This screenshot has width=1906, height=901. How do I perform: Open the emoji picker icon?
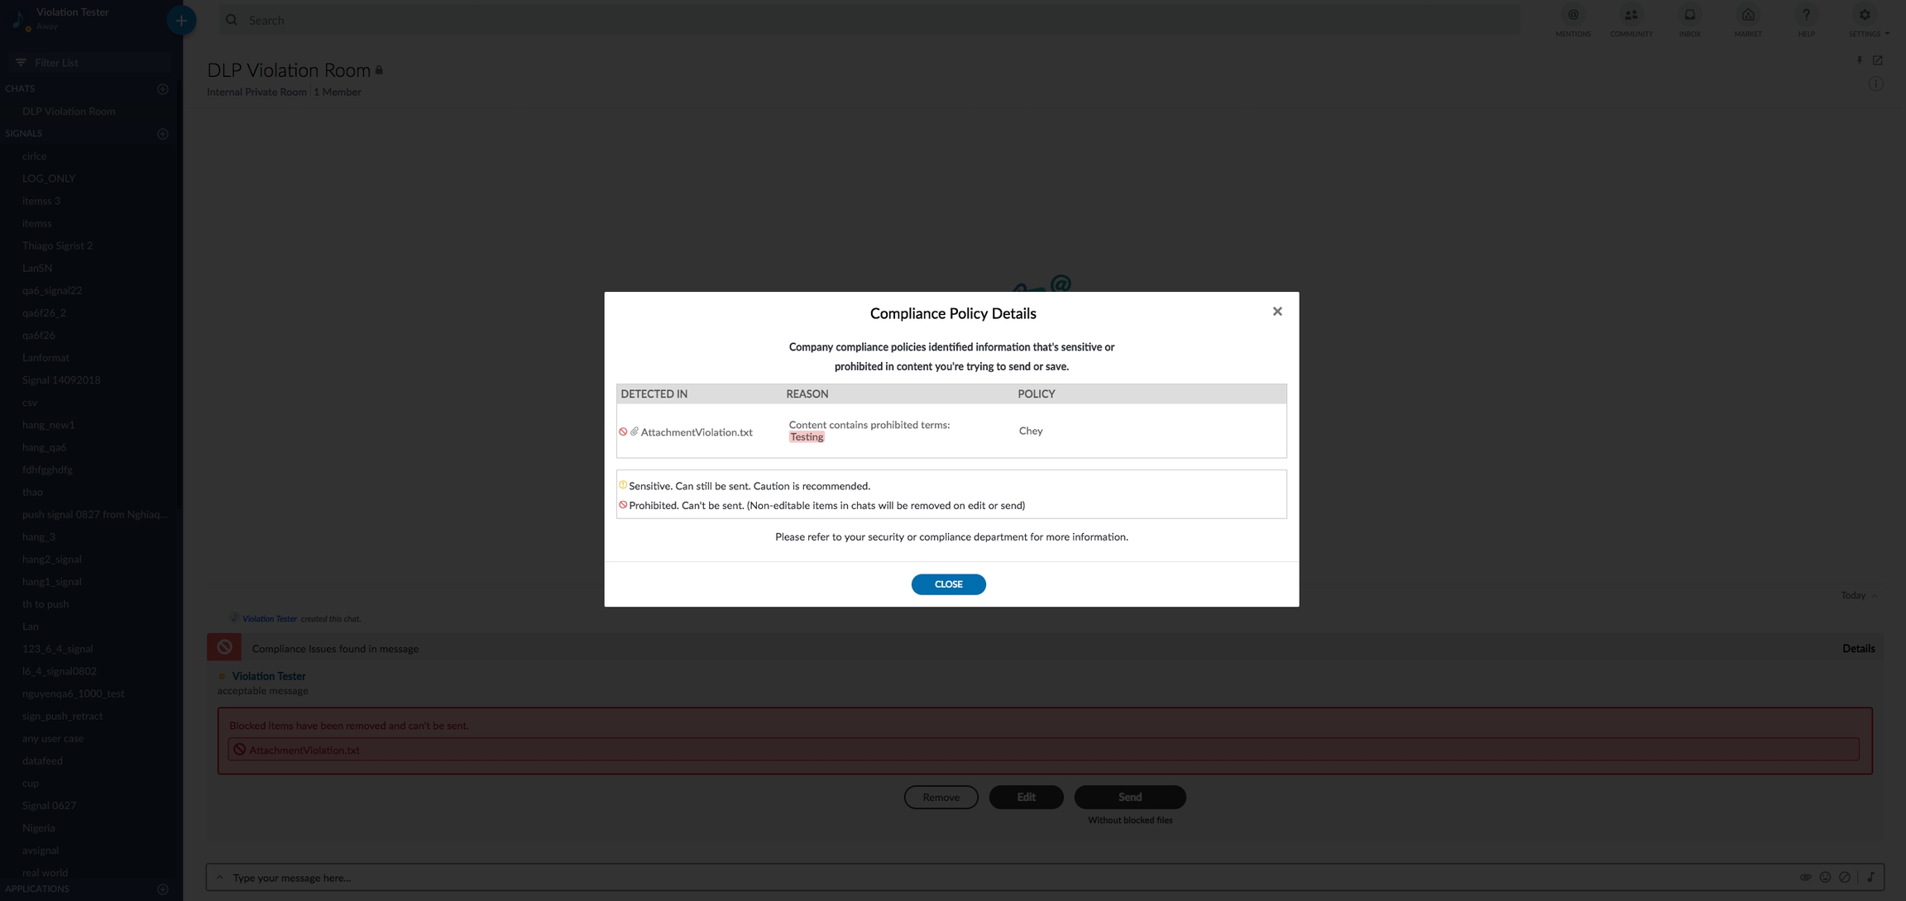coord(1825,877)
